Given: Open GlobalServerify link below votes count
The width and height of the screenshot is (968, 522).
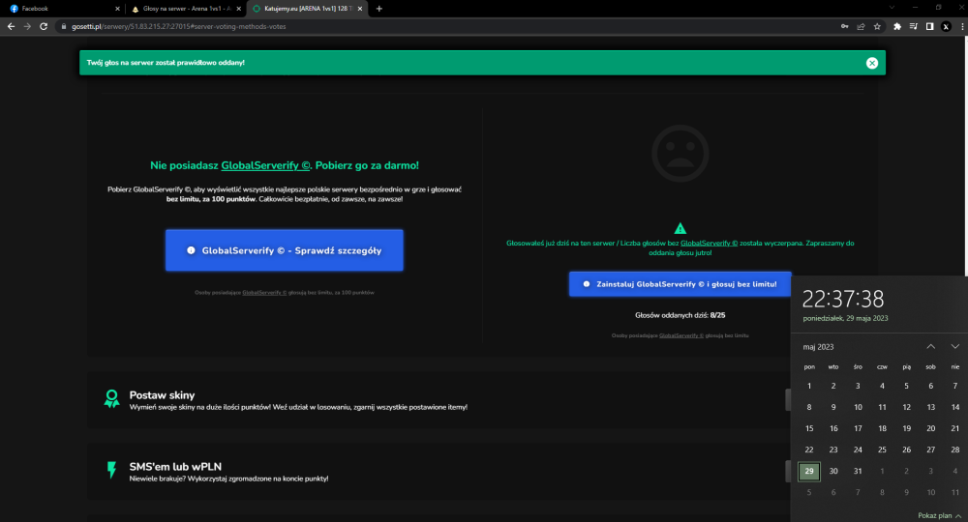Looking at the screenshot, I should [x=681, y=335].
